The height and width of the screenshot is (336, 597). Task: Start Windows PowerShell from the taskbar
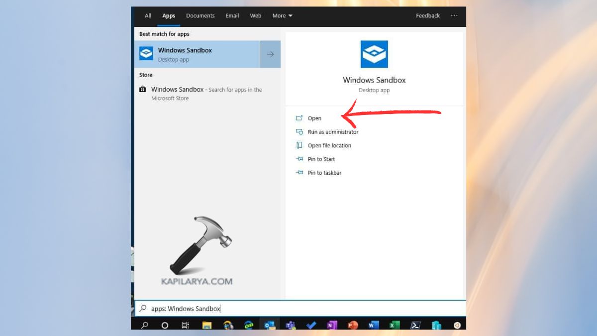point(416,326)
